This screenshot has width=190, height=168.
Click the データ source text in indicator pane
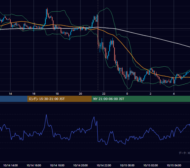[184, 153]
